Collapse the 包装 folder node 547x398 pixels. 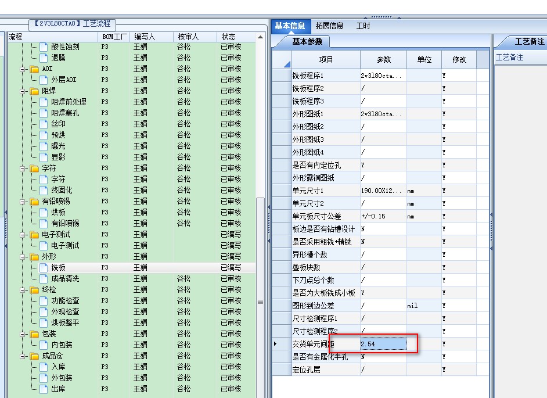pyautogui.click(x=23, y=335)
